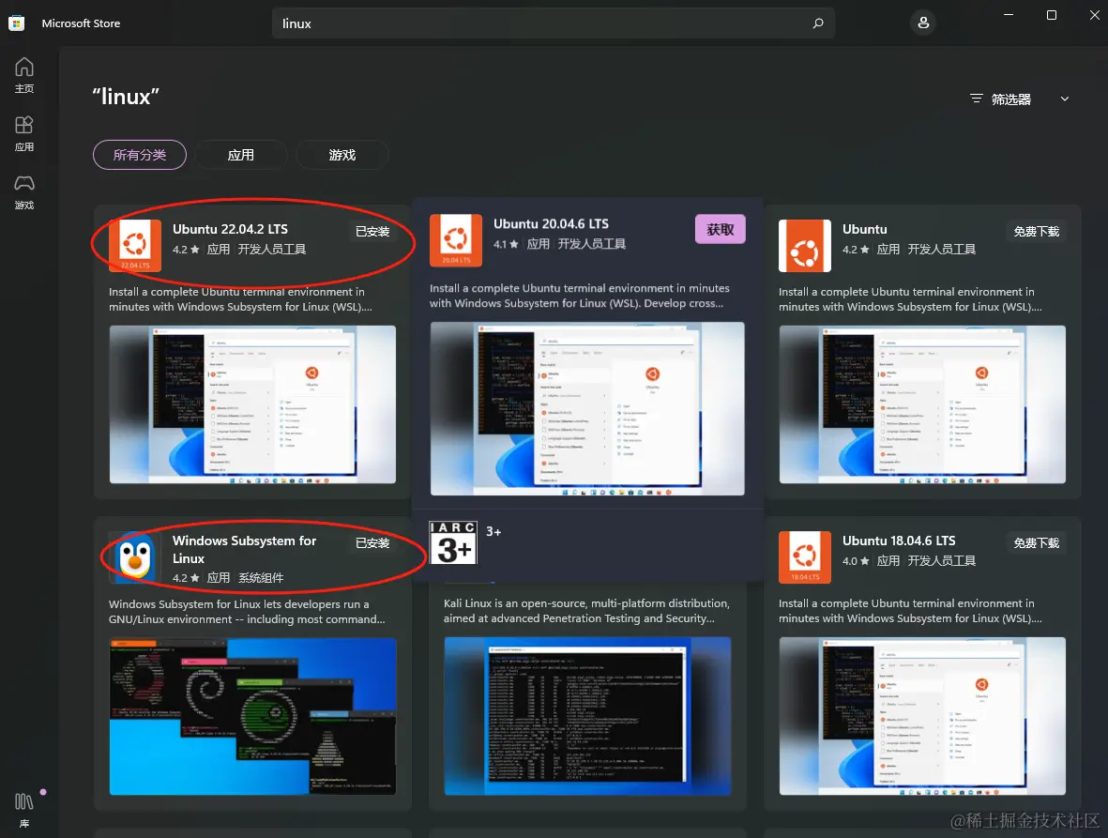This screenshot has height=838, width=1108.
Task: Click 已安装 label on Ubuntu 22.04.2
Action: [x=372, y=231]
